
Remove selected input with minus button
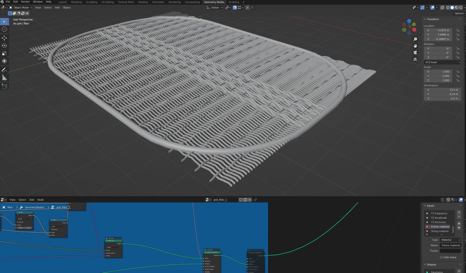(x=459, y=217)
